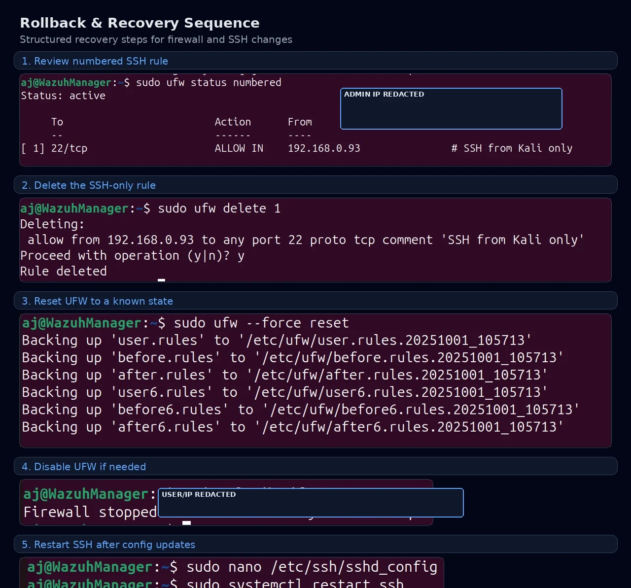Click the Firewall stopped terminal screenshot
Screen dimensions: 631x588
pos(226,502)
